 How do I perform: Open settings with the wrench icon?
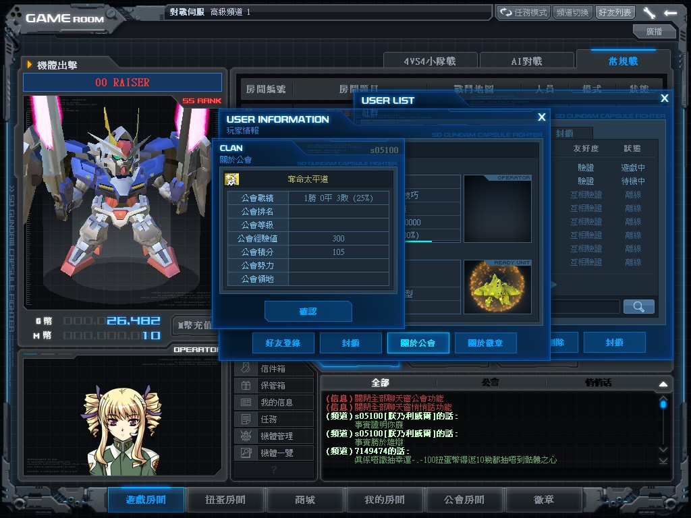coord(649,13)
